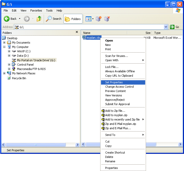
Task: Click the Map Network Drive icon
Action: (x=99, y=19)
